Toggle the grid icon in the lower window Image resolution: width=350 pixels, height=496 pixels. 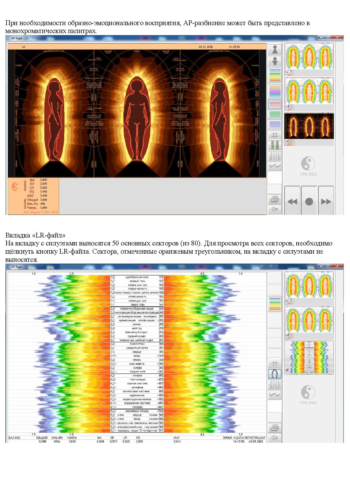click(275, 363)
